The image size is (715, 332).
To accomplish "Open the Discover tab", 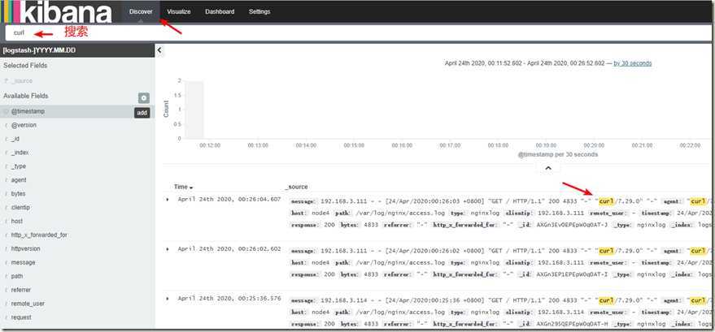I will click(x=141, y=12).
